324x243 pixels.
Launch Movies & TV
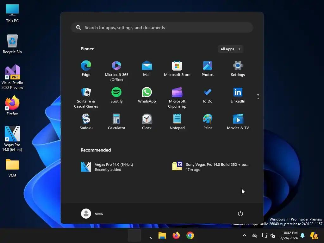click(x=238, y=122)
